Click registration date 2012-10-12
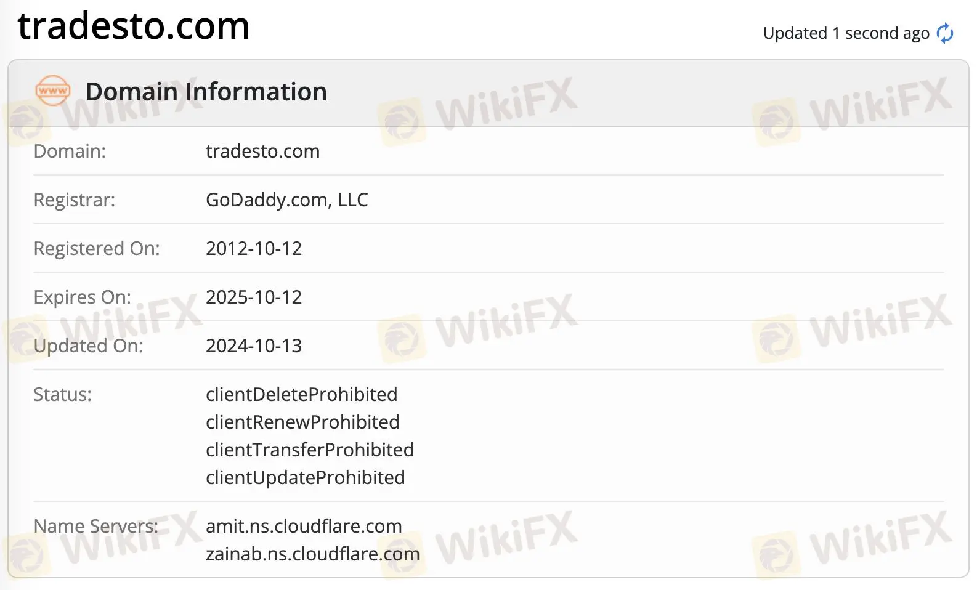The height and width of the screenshot is (590, 977). tap(254, 248)
